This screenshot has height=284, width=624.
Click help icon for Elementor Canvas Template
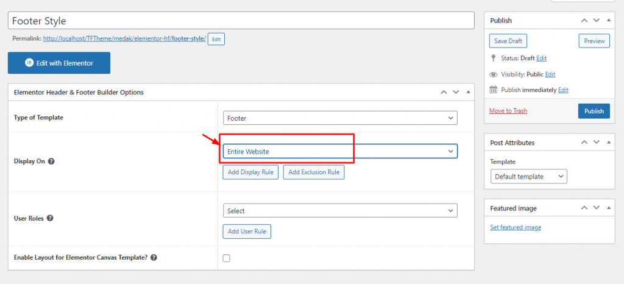[x=154, y=258]
